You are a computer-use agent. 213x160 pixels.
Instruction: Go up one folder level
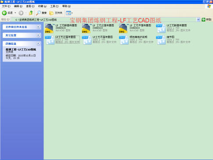click(31, 13)
